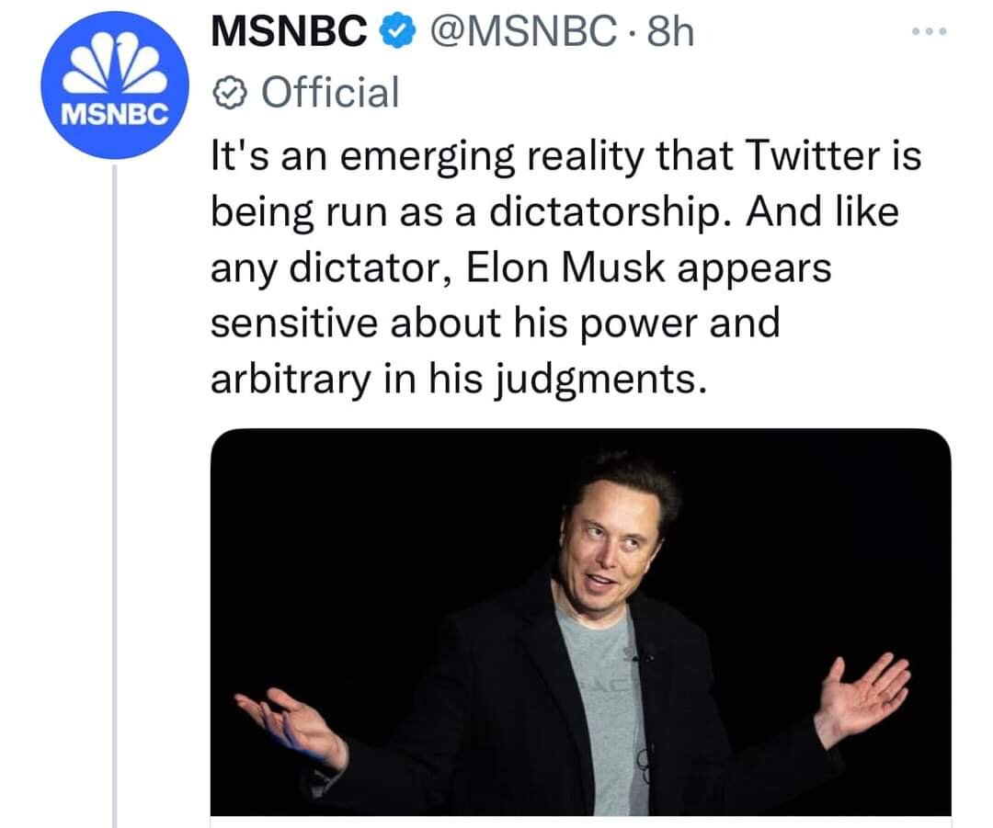Click the 8h timestamp
The width and height of the screenshot is (993, 828).
click(669, 34)
